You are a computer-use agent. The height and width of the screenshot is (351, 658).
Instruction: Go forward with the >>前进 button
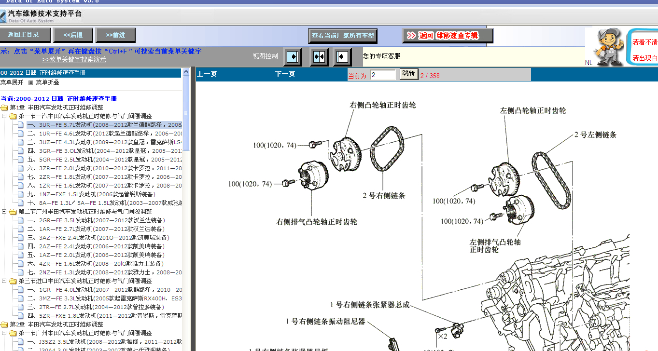[x=115, y=35]
